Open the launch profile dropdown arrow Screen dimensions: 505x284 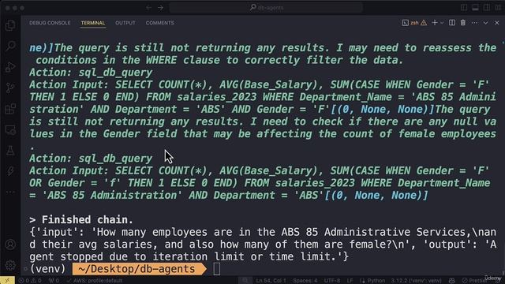point(442,23)
